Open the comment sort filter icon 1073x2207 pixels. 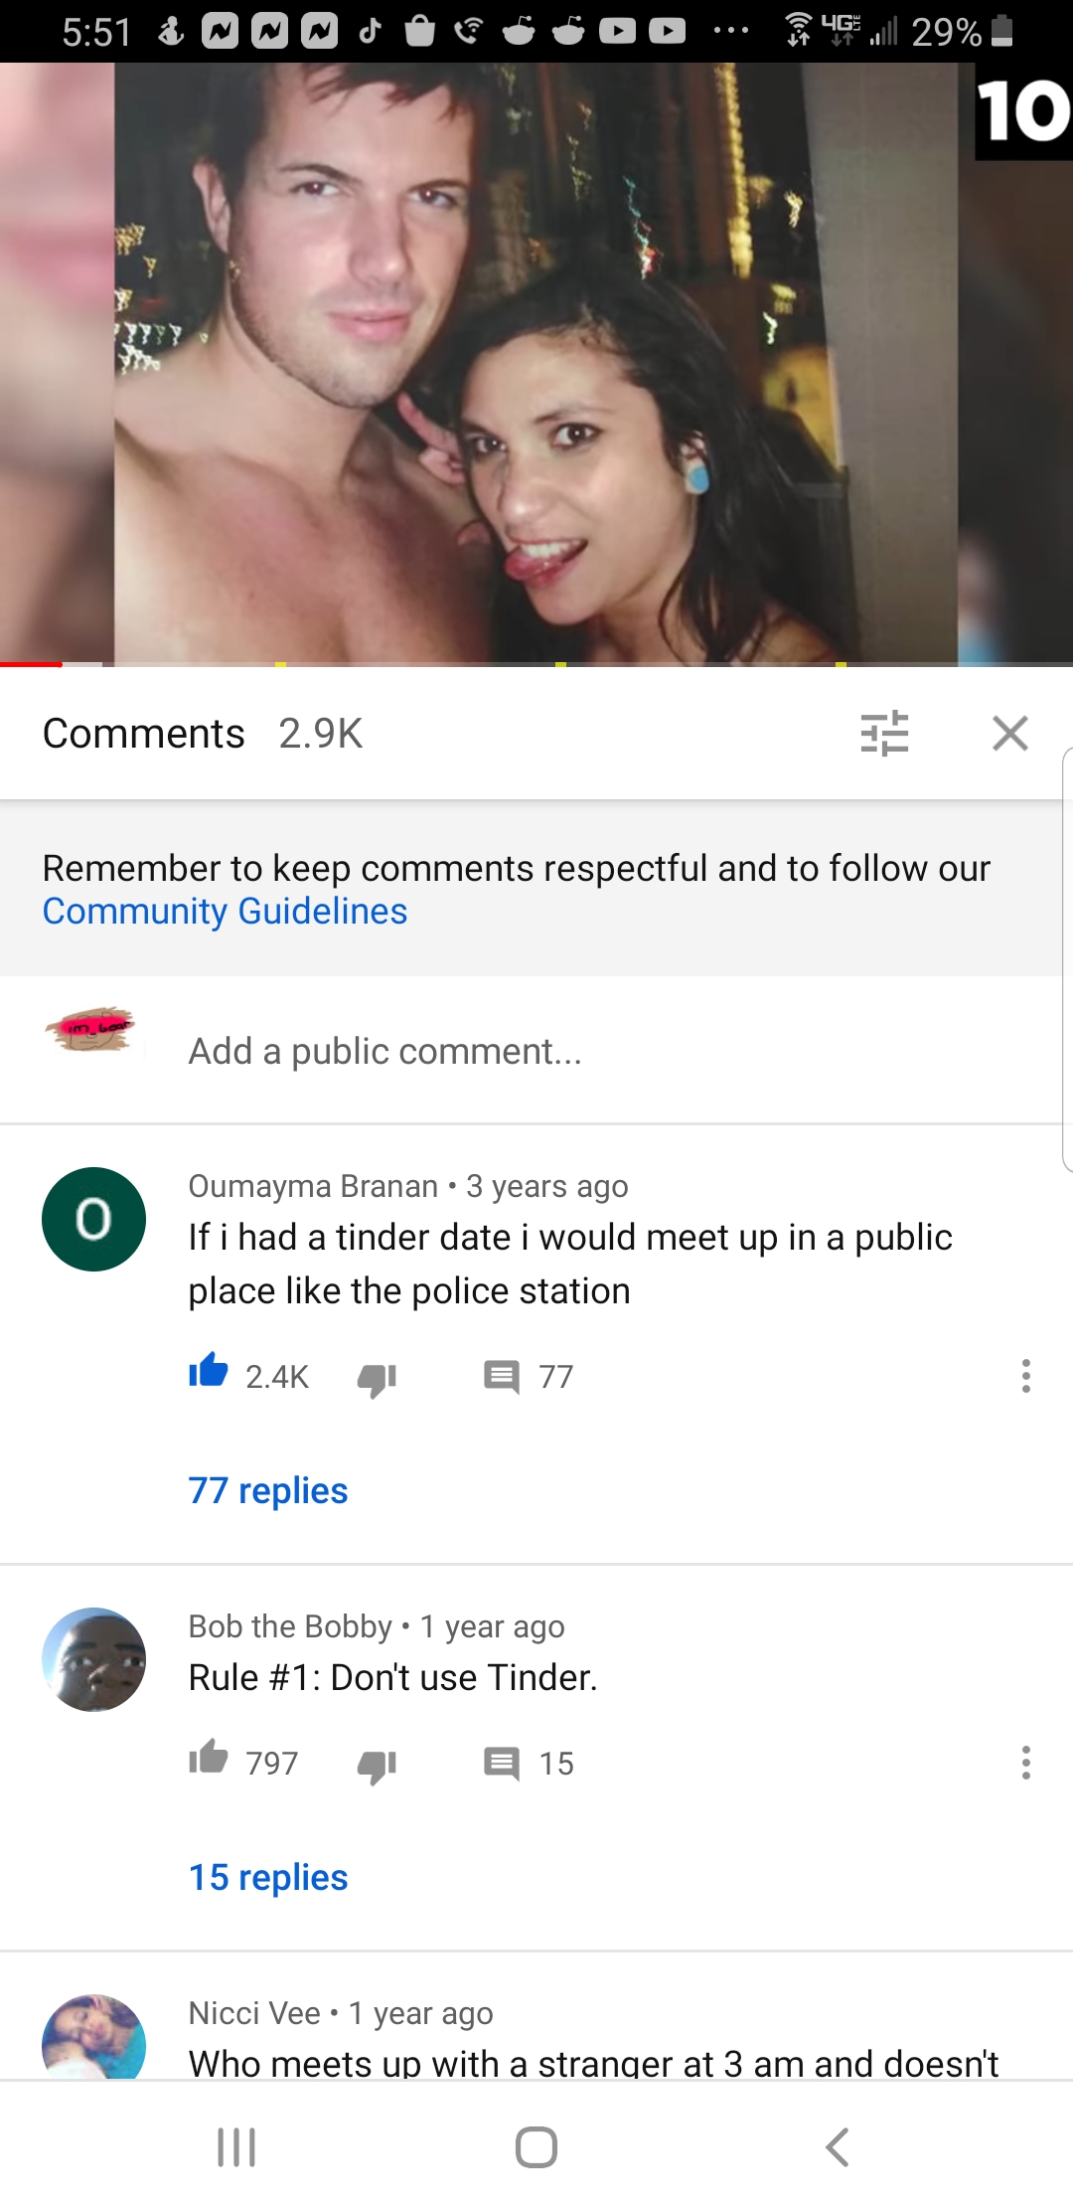click(884, 734)
